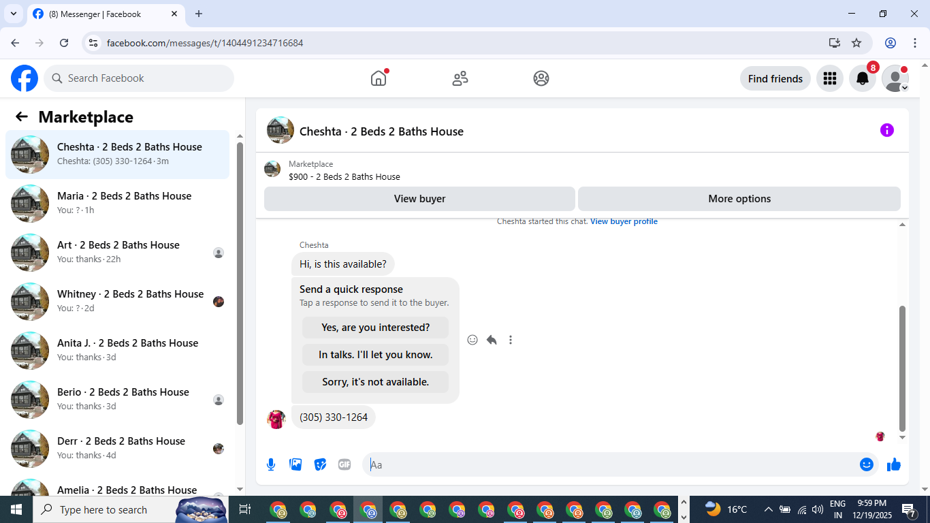Reply to the message using arrow icon
The width and height of the screenshot is (930, 523).
492,340
